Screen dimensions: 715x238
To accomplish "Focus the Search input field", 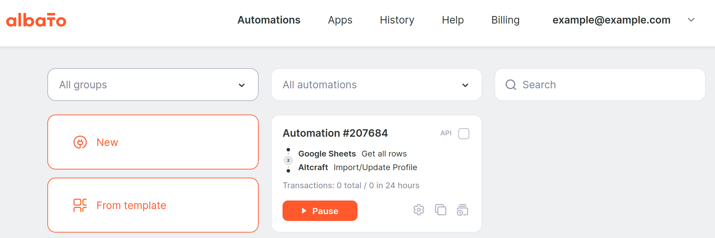I will pos(600,85).
